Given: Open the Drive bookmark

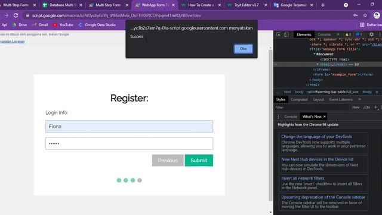Looking at the screenshot, I should 19,25.
